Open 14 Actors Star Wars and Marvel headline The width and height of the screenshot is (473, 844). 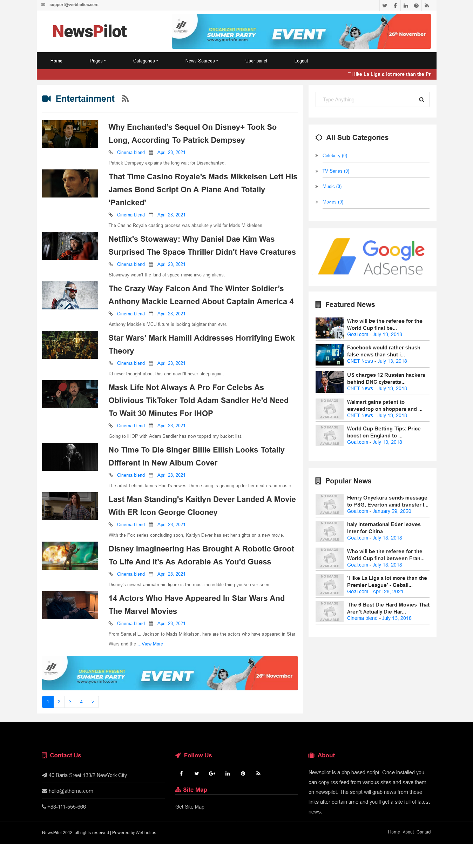click(197, 605)
